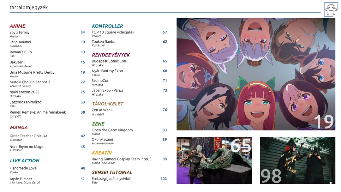Click the RENDEZVÉNYEK section heading
This screenshot has height=192, width=341.
click(x=111, y=55)
